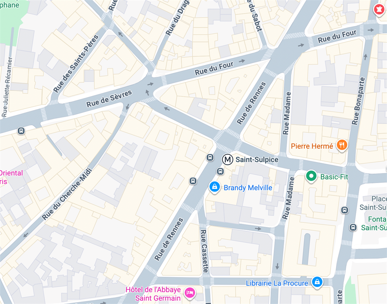Click the Rue du Cherche-Midi street label
Screen dimensions: 387x304
point(67,194)
